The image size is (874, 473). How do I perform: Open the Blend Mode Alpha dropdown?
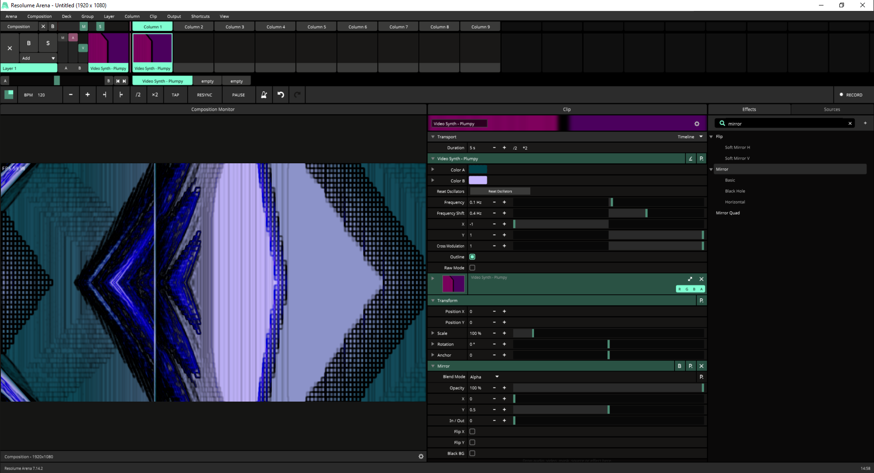485,377
